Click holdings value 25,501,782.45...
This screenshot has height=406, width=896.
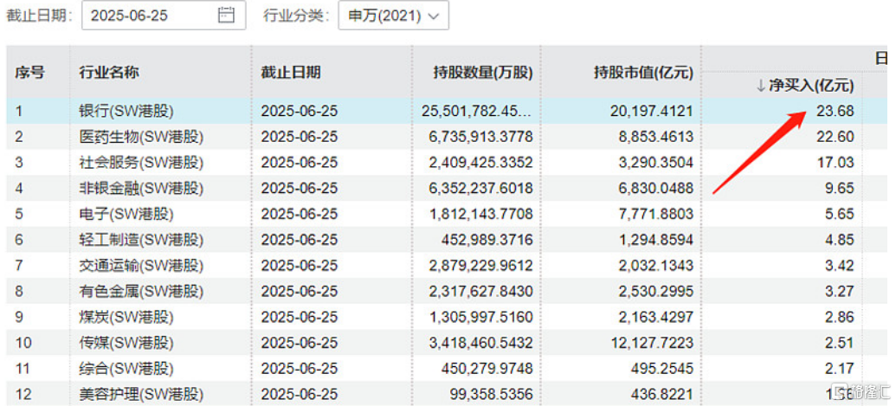click(x=477, y=112)
